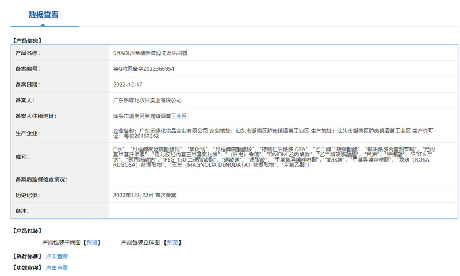
Task: Click the 备注 row label
Action: [x=22, y=211]
